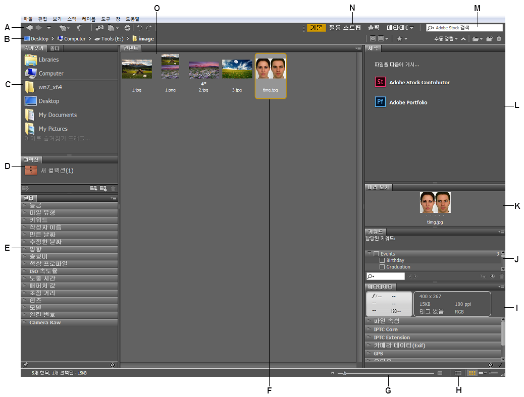
Task: Click the Return to Photoshop swoosh icon
Action: [79, 28]
